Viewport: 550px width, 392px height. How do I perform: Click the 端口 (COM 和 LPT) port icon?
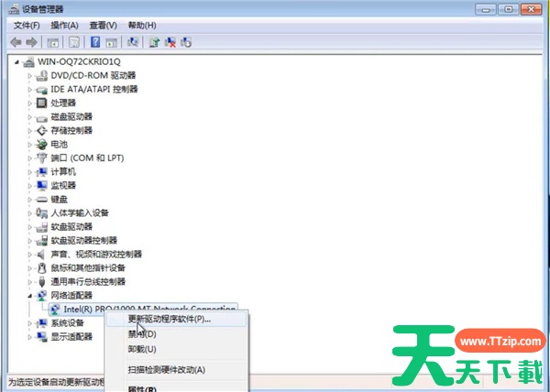pyautogui.click(x=42, y=158)
